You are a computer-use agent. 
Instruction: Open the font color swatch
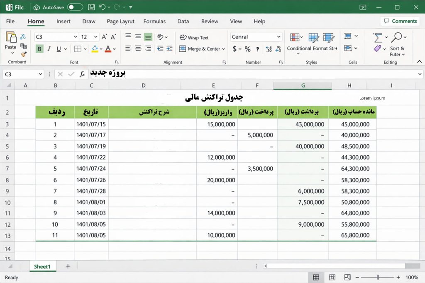click(108, 49)
